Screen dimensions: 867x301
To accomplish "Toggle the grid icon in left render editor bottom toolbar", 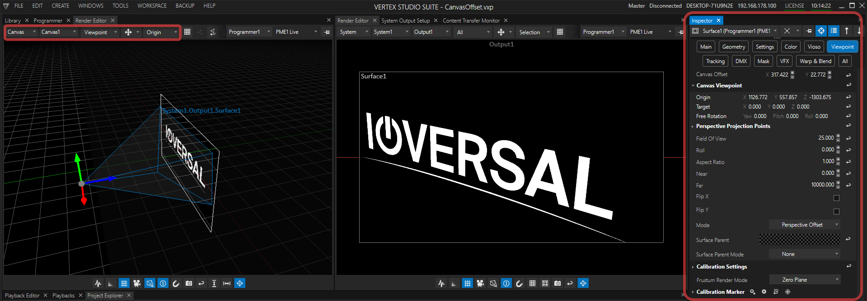I will (x=124, y=283).
